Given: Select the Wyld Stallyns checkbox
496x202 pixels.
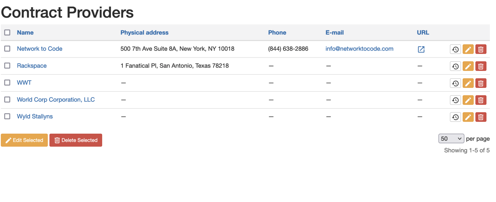Looking at the screenshot, I should pyautogui.click(x=7, y=116).
